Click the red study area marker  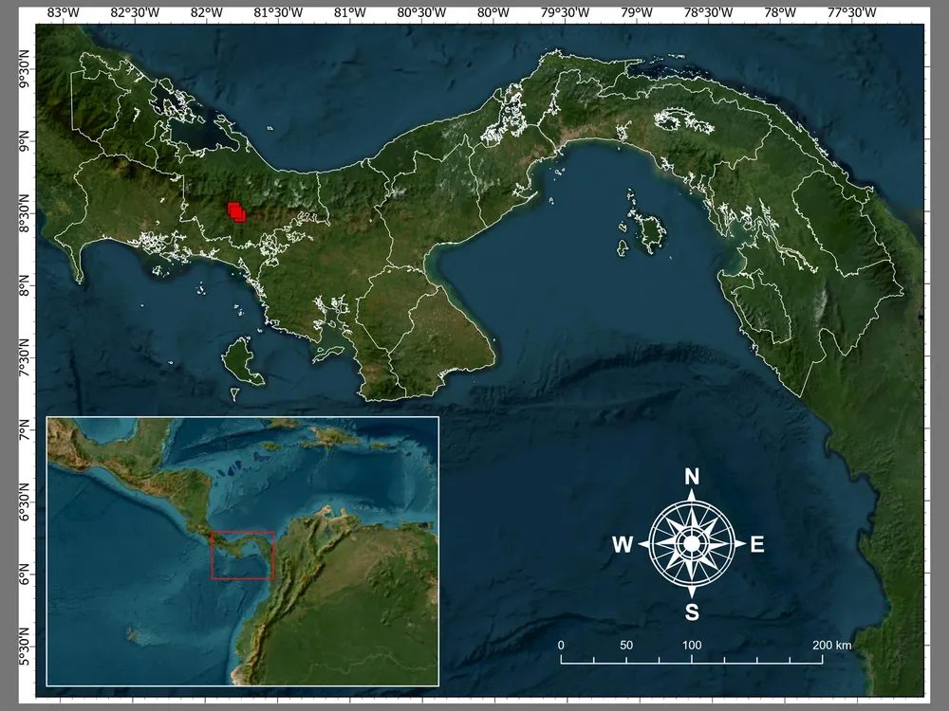pyautogui.click(x=236, y=211)
